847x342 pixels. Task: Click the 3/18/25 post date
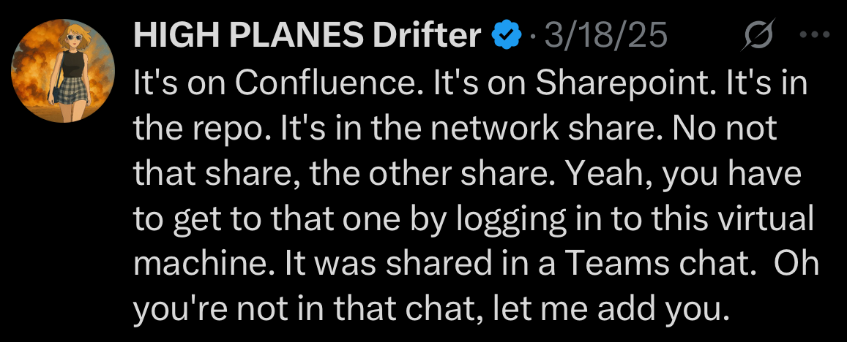pos(605,35)
